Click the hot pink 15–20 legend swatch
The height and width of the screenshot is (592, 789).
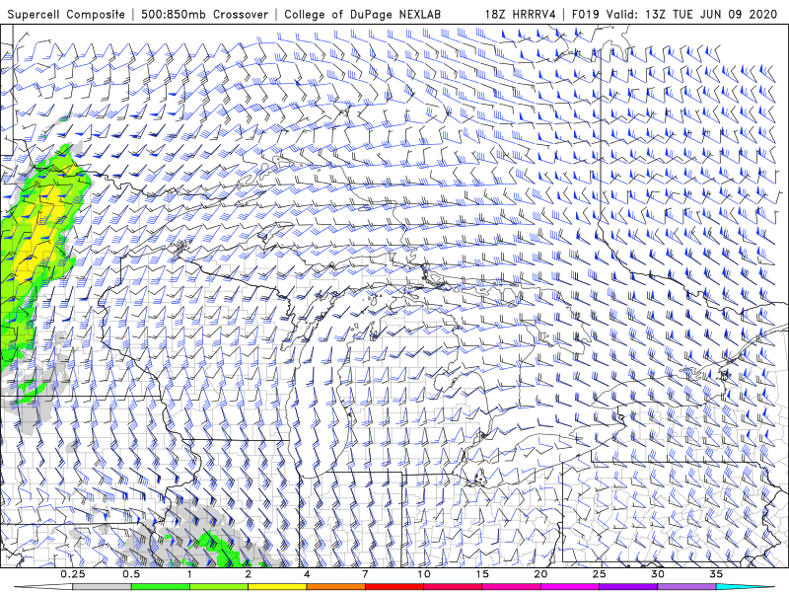(x=511, y=587)
